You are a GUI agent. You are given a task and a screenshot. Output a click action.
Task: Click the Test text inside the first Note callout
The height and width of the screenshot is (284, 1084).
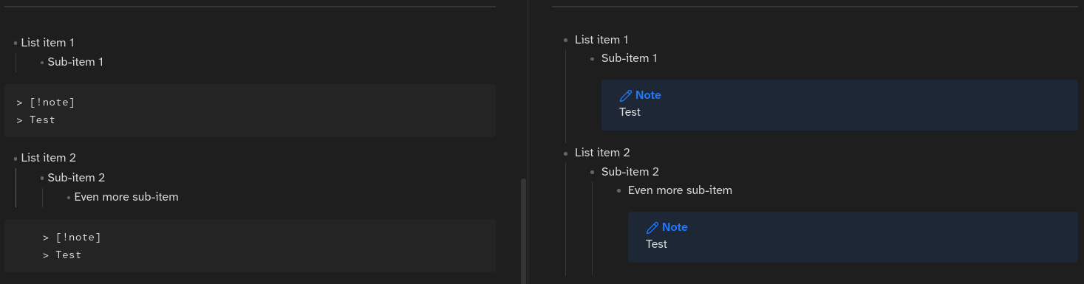click(630, 112)
